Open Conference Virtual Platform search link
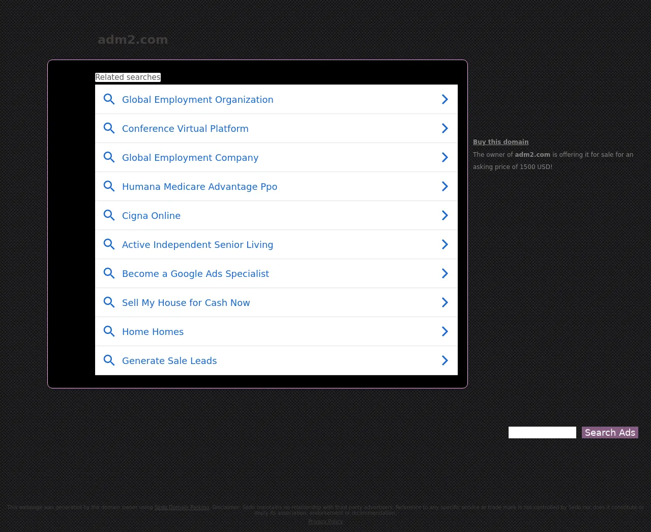 tap(276, 128)
